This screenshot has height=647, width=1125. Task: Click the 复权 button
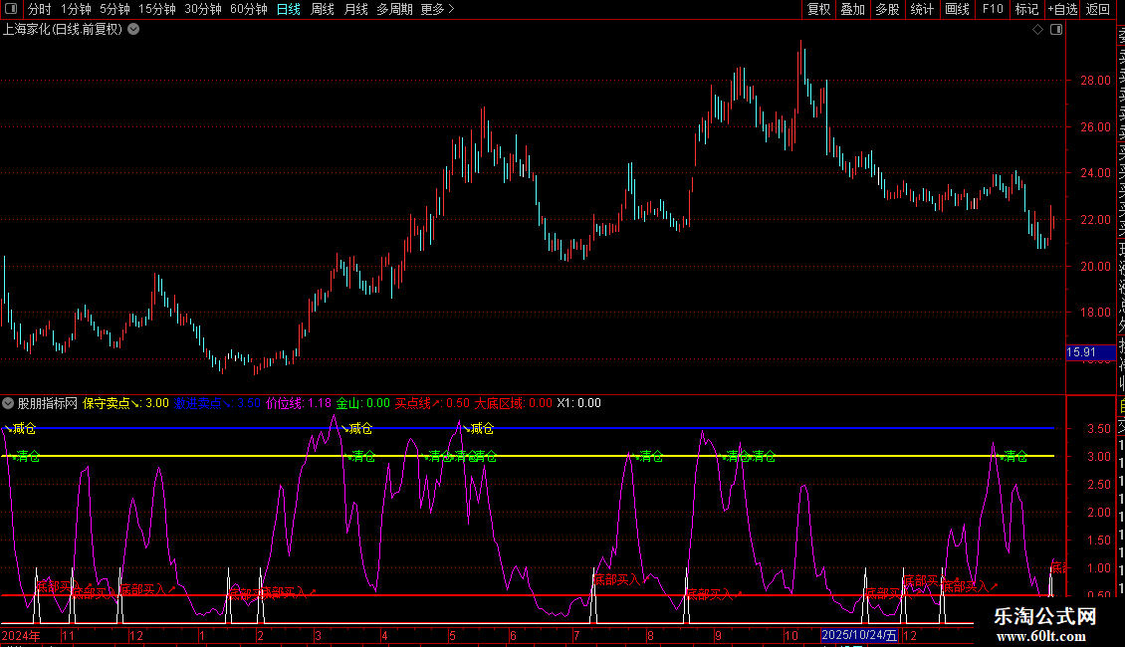tap(818, 9)
